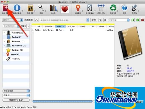Open the library bookshelf icon labeled 1 book
This screenshot has width=145, height=109.
[x=53, y=8]
